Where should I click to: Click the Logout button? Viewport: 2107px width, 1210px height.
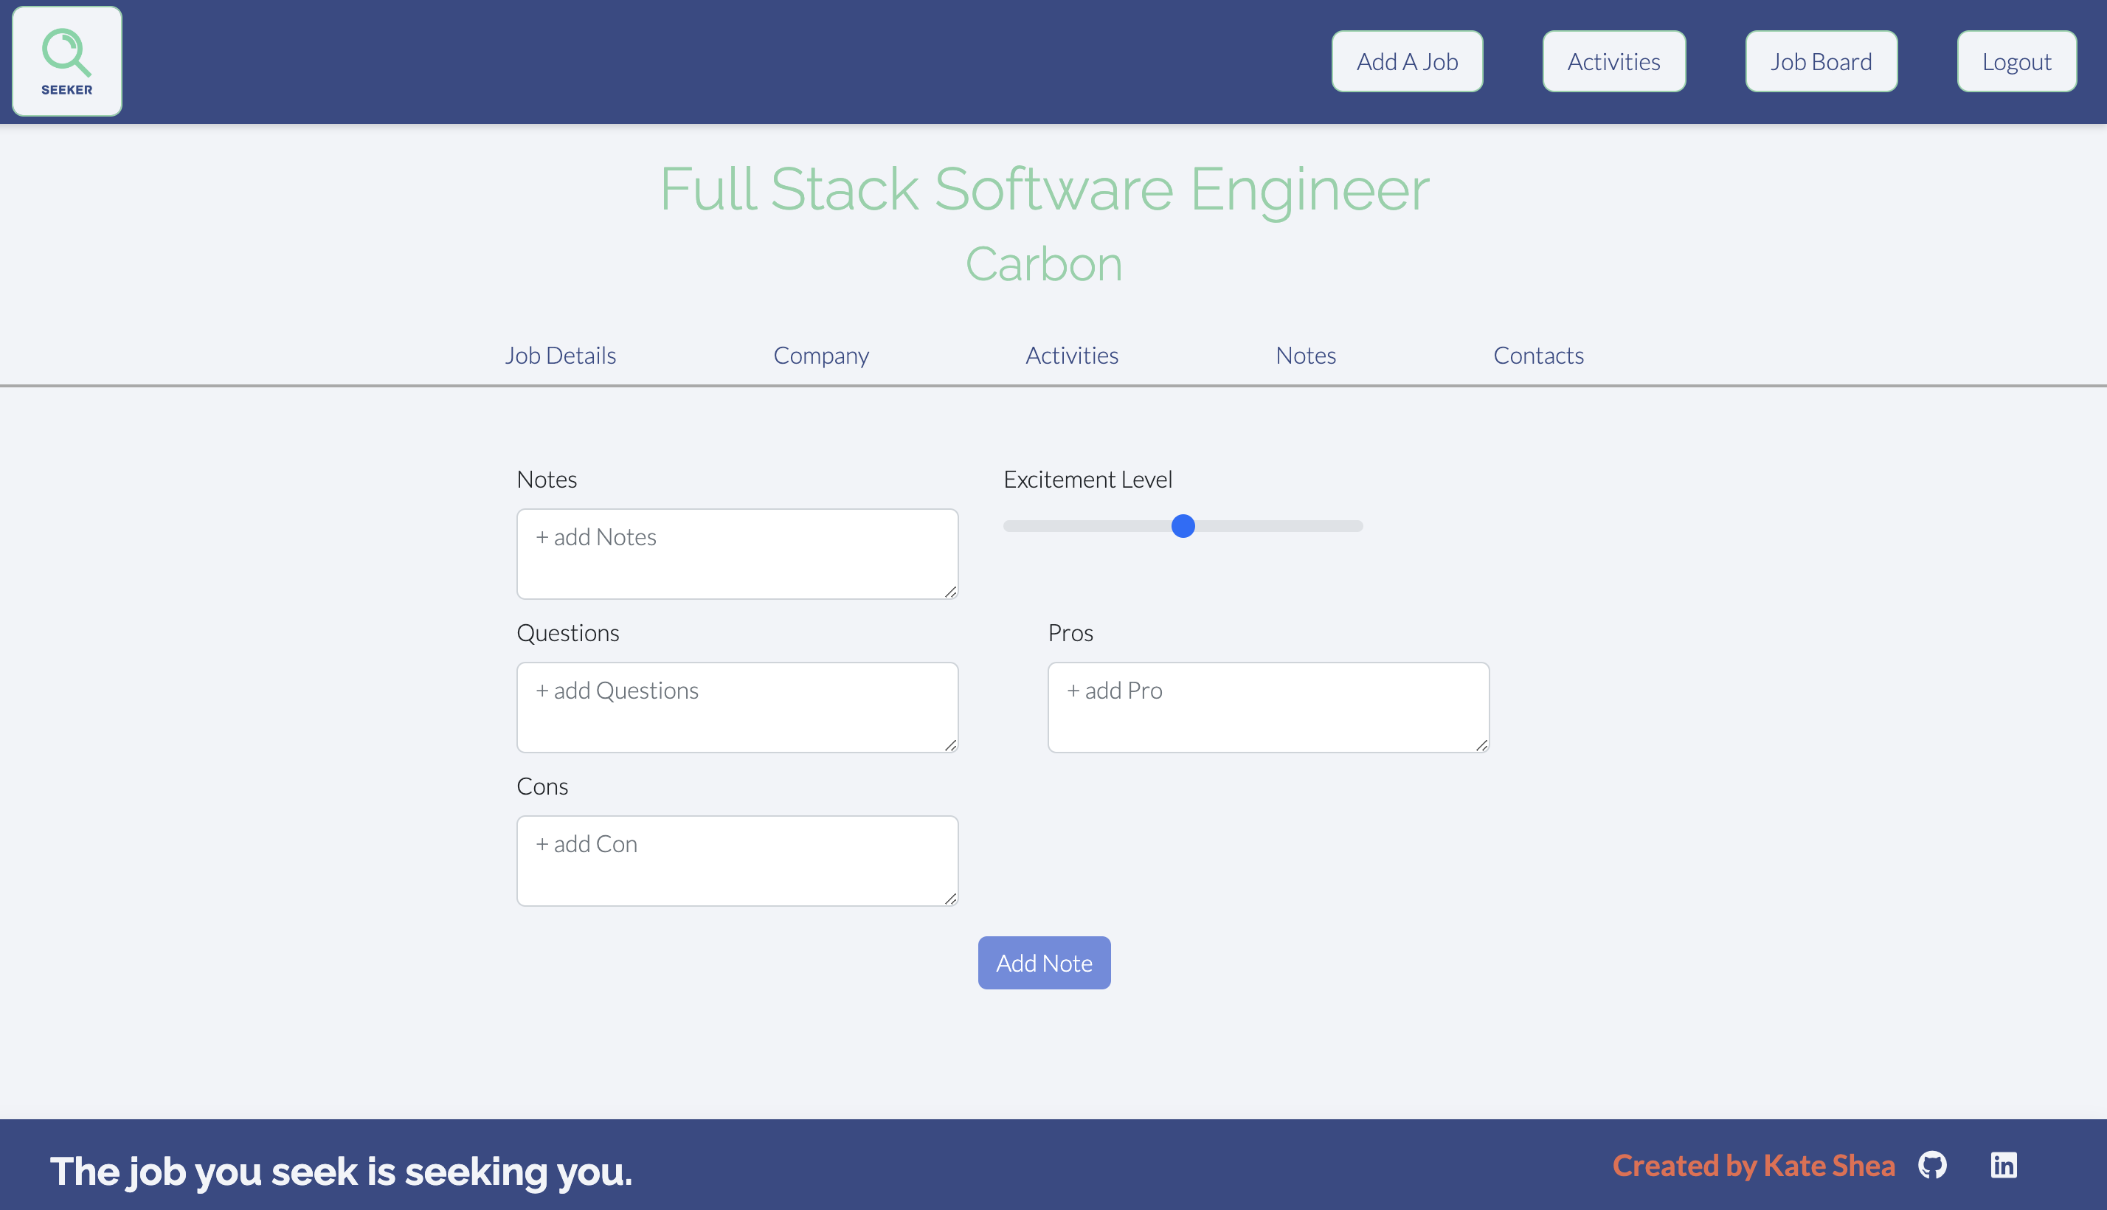2016,61
